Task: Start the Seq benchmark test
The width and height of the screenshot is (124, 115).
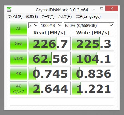Action: click(x=19, y=44)
